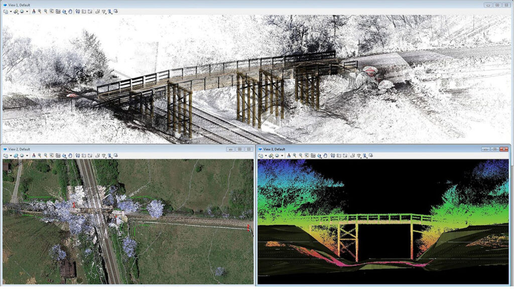Activate Fit View in View 1
This screenshot has width=514, height=289.
point(58,11)
